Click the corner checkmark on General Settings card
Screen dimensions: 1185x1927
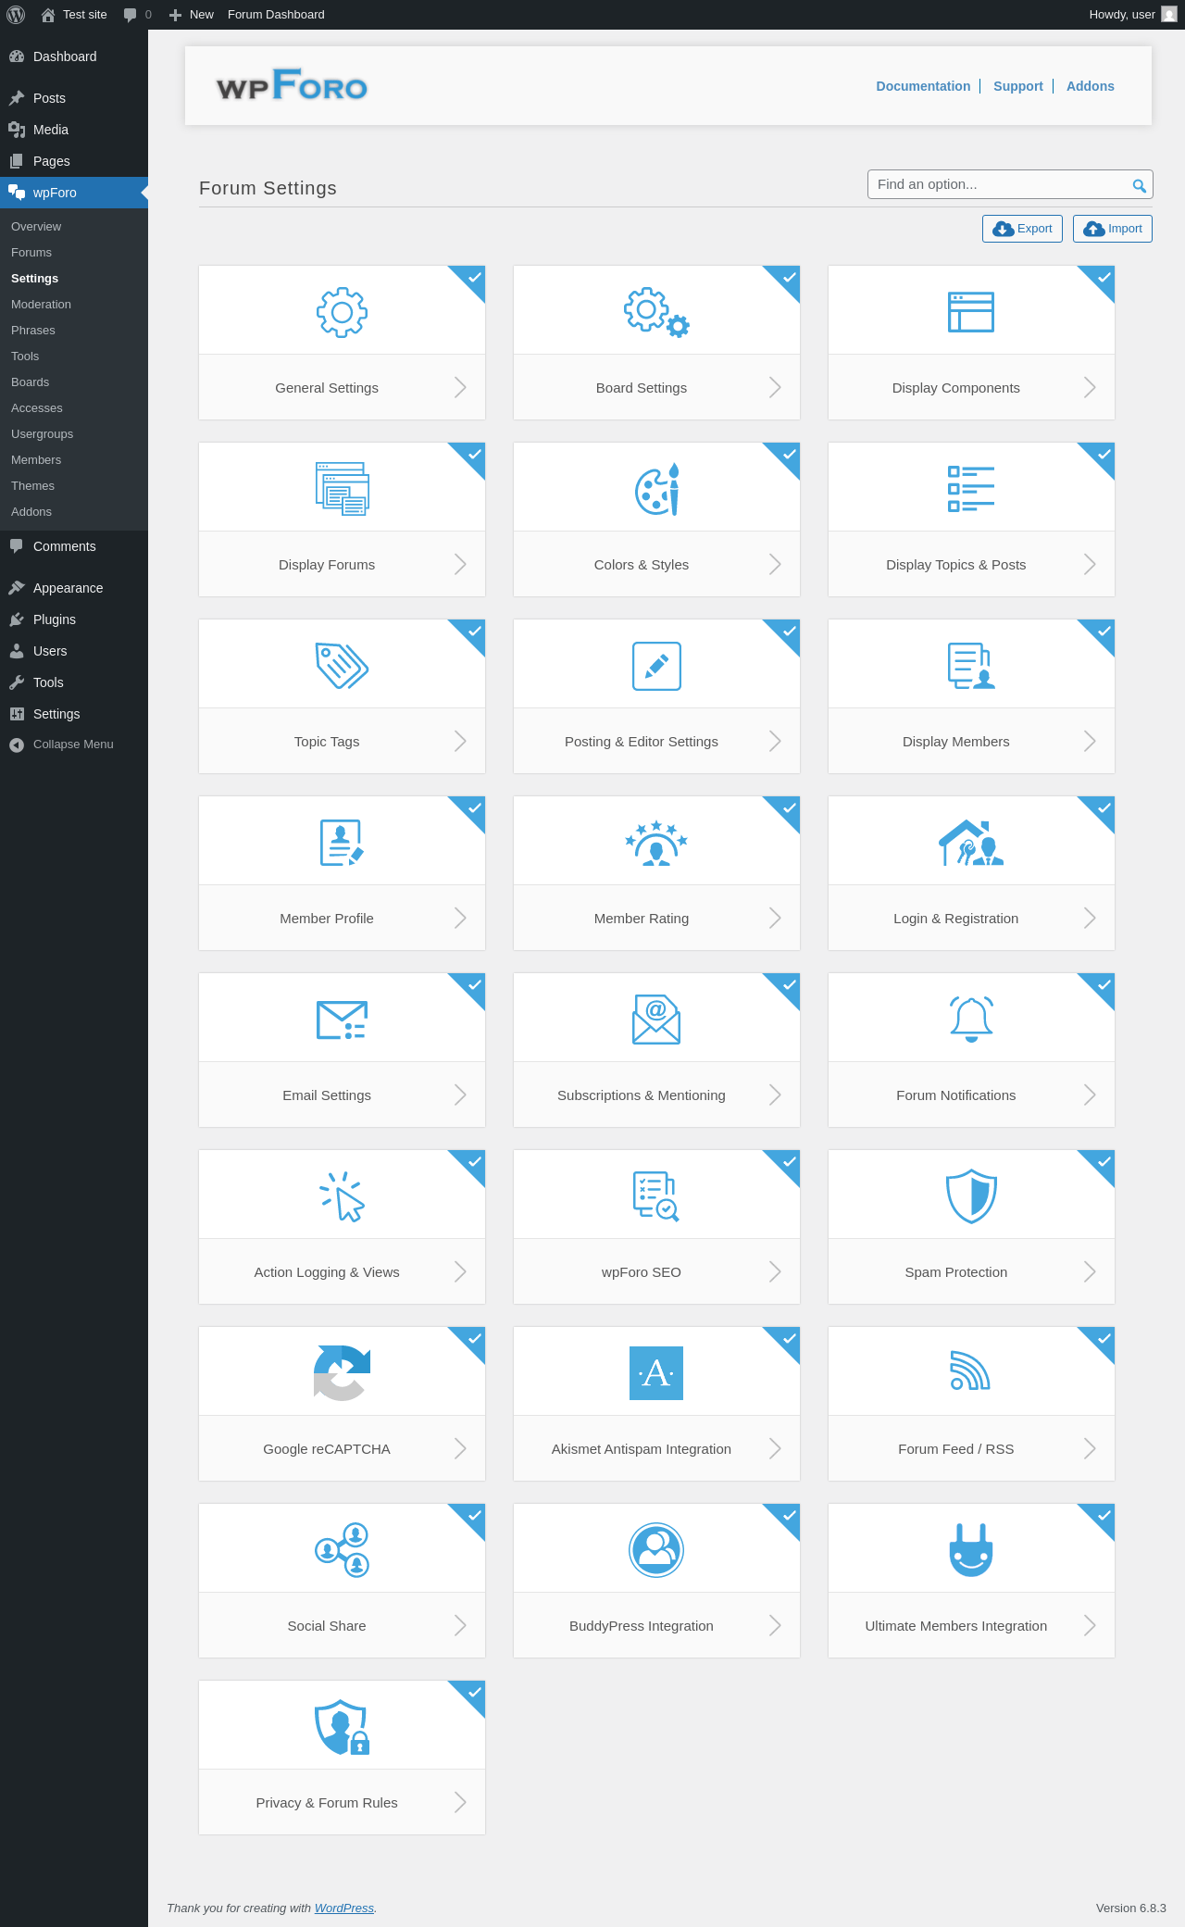tap(474, 277)
